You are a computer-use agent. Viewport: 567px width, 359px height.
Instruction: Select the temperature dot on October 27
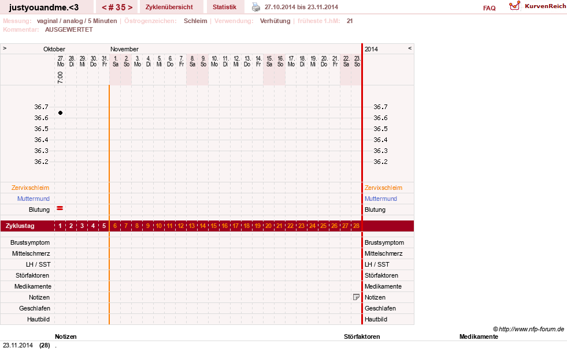60,113
